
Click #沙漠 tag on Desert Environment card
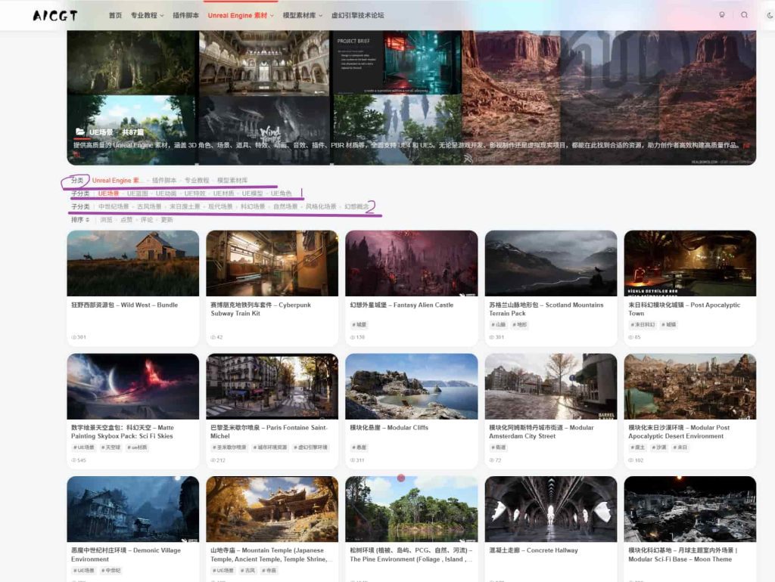coord(659,447)
